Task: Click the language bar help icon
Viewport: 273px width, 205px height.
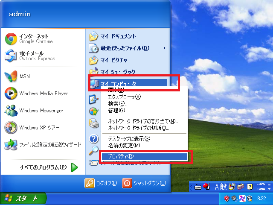Action: click(250, 187)
